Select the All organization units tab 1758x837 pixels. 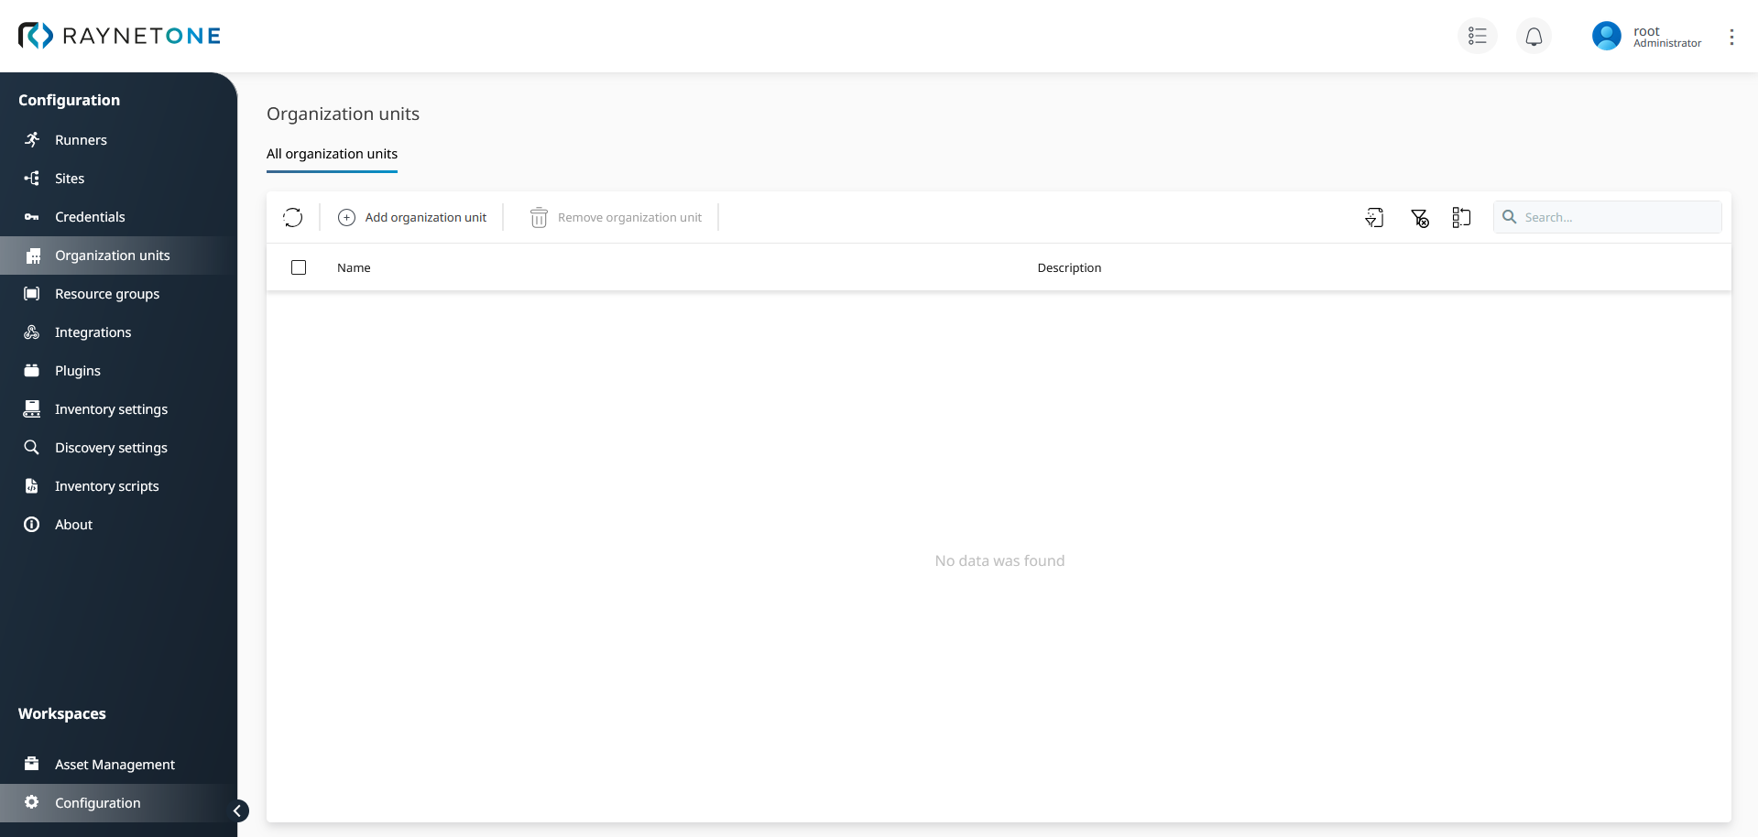(x=332, y=154)
